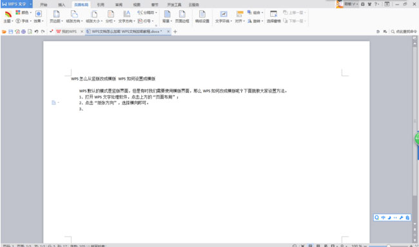Image resolution: width=419 pixels, height=247 pixels.
Task: Click the 文字环绕 text wrap icon
Action: (224, 14)
